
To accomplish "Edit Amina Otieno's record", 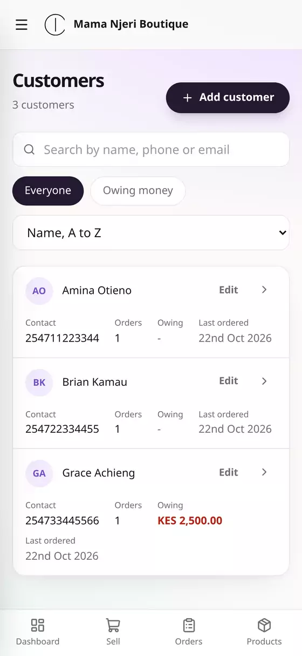I will [229, 290].
